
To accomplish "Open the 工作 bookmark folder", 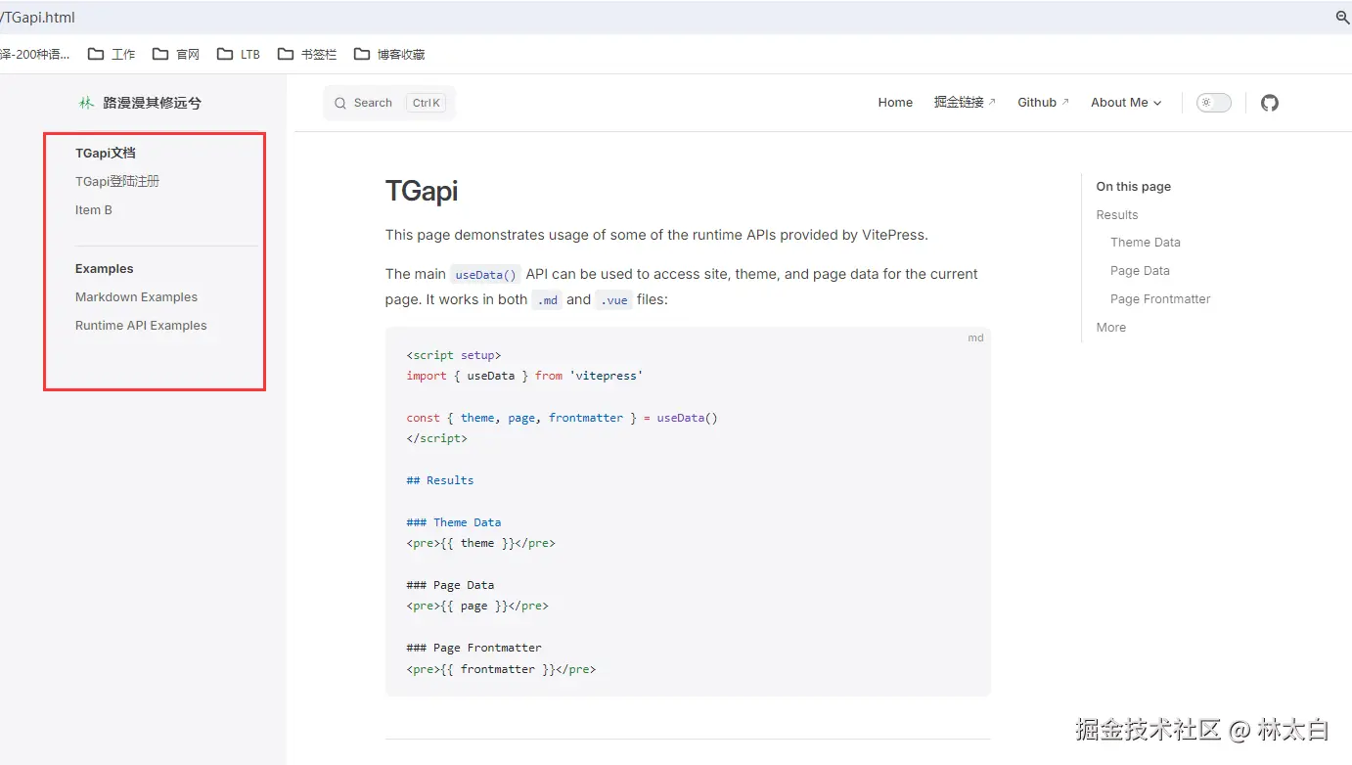I will 112,55.
